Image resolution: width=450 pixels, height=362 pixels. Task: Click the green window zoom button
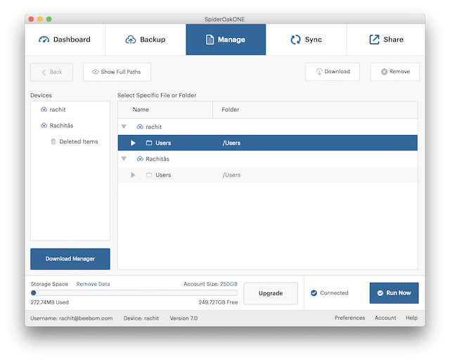pyautogui.click(x=49, y=19)
